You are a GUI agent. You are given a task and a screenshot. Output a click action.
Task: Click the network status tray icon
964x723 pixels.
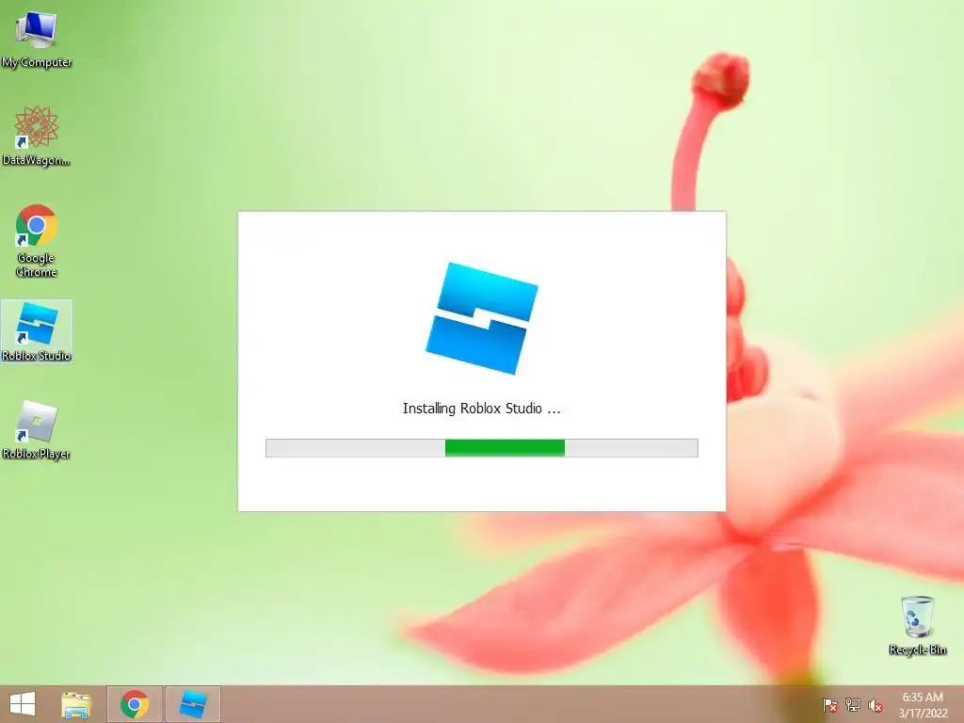click(x=853, y=705)
